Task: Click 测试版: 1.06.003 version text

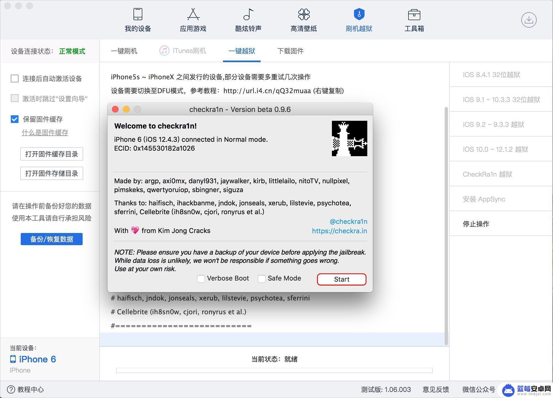Action: 386,389
